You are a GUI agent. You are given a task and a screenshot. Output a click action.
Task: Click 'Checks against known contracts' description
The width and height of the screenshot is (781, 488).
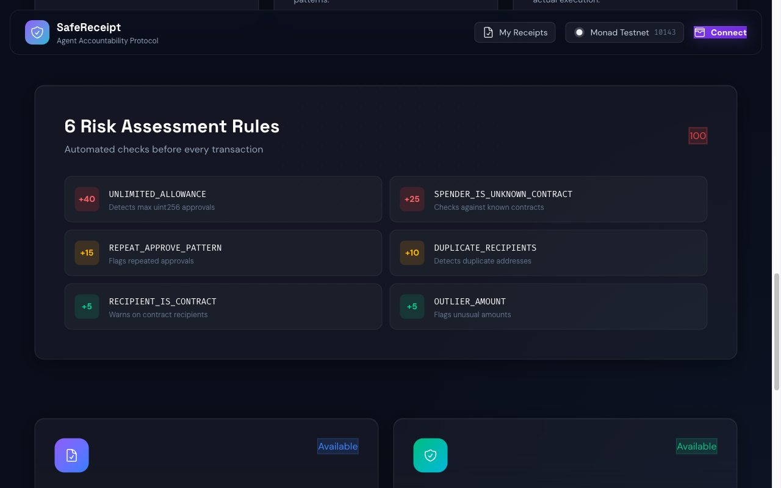(489, 207)
